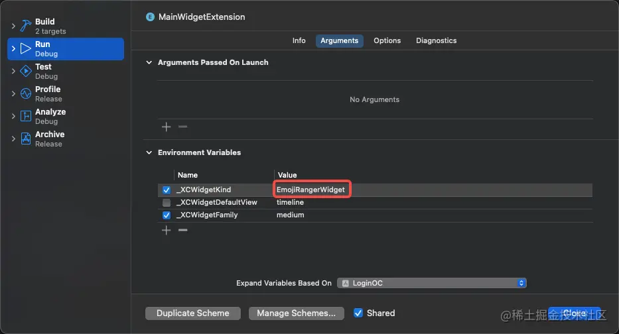The width and height of the screenshot is (619, 334).
Task: Click the Build hammer icon
Action: [x=26, y=26]
